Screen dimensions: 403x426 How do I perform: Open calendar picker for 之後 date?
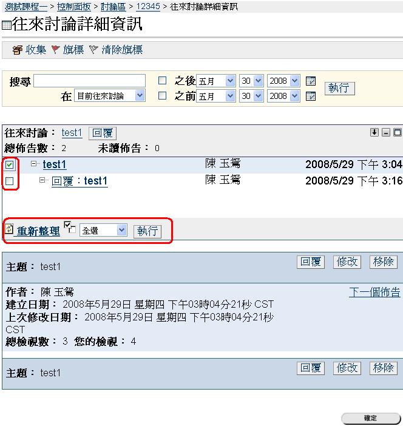click(x=311, y=81)
